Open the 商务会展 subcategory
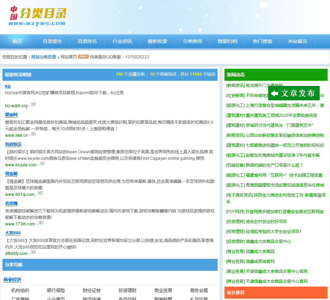Screen dimensions: 330x300 pyautogui.click(x=199, y=290)
